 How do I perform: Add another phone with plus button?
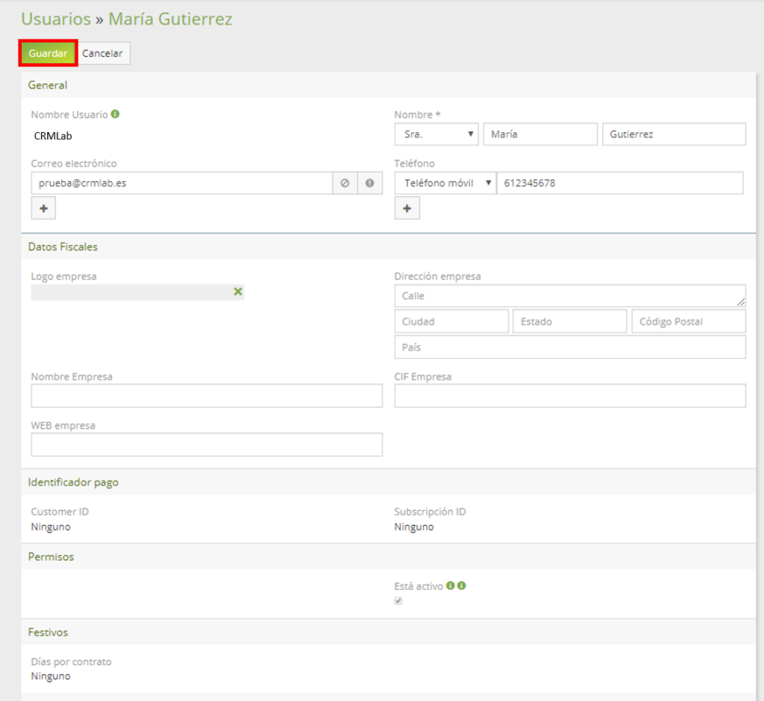407,208
